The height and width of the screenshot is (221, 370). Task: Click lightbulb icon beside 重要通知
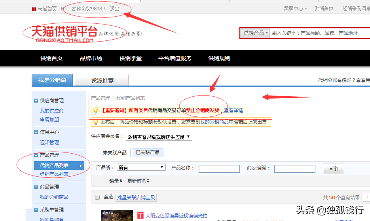click(x=96, y=110)
